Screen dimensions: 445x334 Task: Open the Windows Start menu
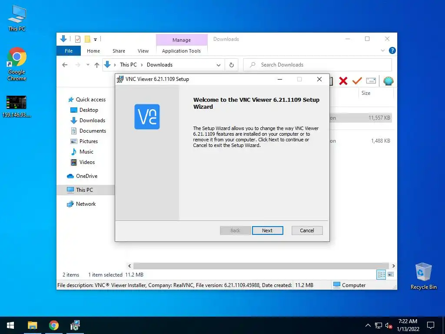pyautogui.click(x=10, y=325)
